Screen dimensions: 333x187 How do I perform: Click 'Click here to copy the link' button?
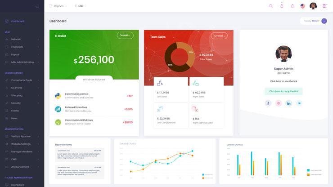pos(283,91)
